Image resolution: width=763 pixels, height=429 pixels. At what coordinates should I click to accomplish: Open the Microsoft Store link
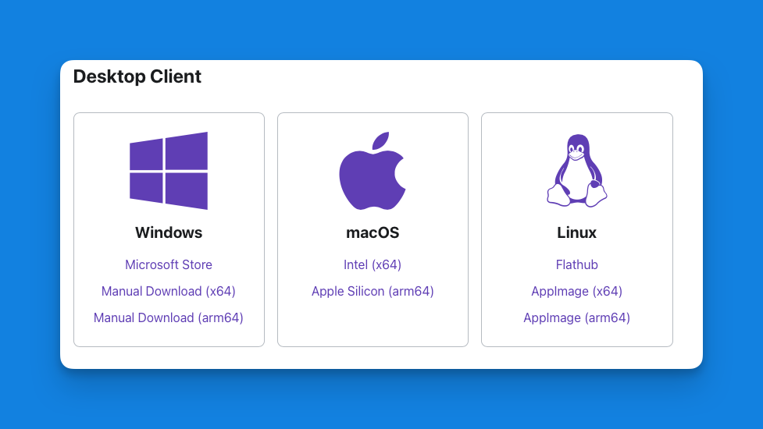(x=169, y=264)
